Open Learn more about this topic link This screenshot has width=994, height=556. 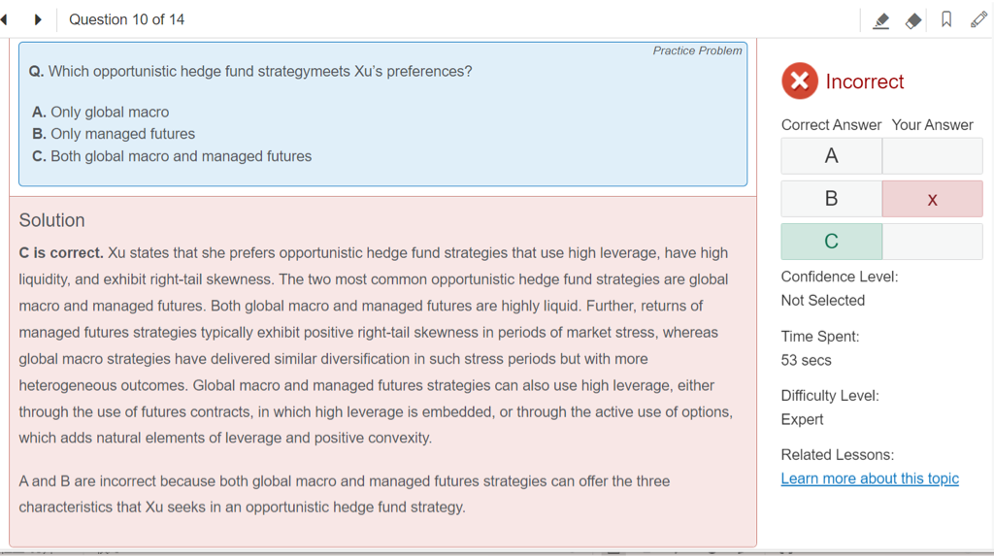click(x=870, y=478)
